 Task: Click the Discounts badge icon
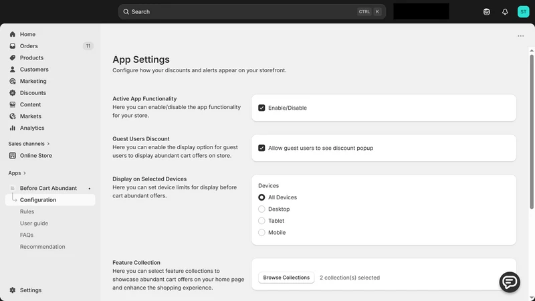(13, 93)
